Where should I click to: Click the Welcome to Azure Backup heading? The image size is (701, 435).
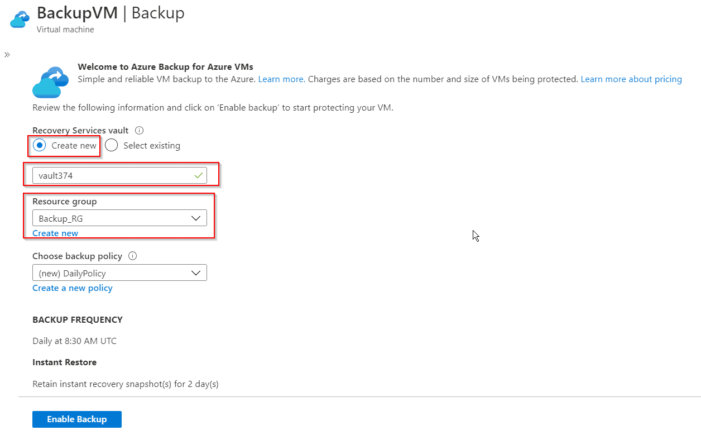coord(165,67)
